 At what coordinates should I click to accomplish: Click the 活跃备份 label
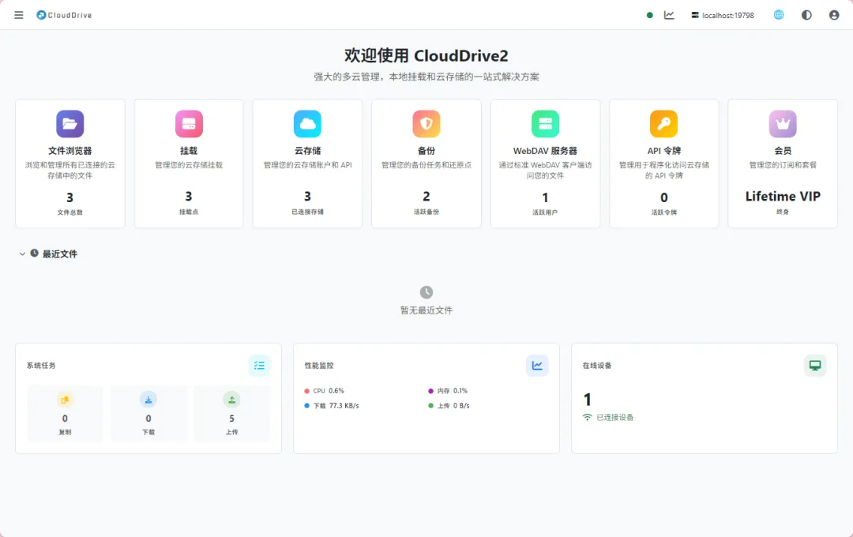(x=426, y=212)
